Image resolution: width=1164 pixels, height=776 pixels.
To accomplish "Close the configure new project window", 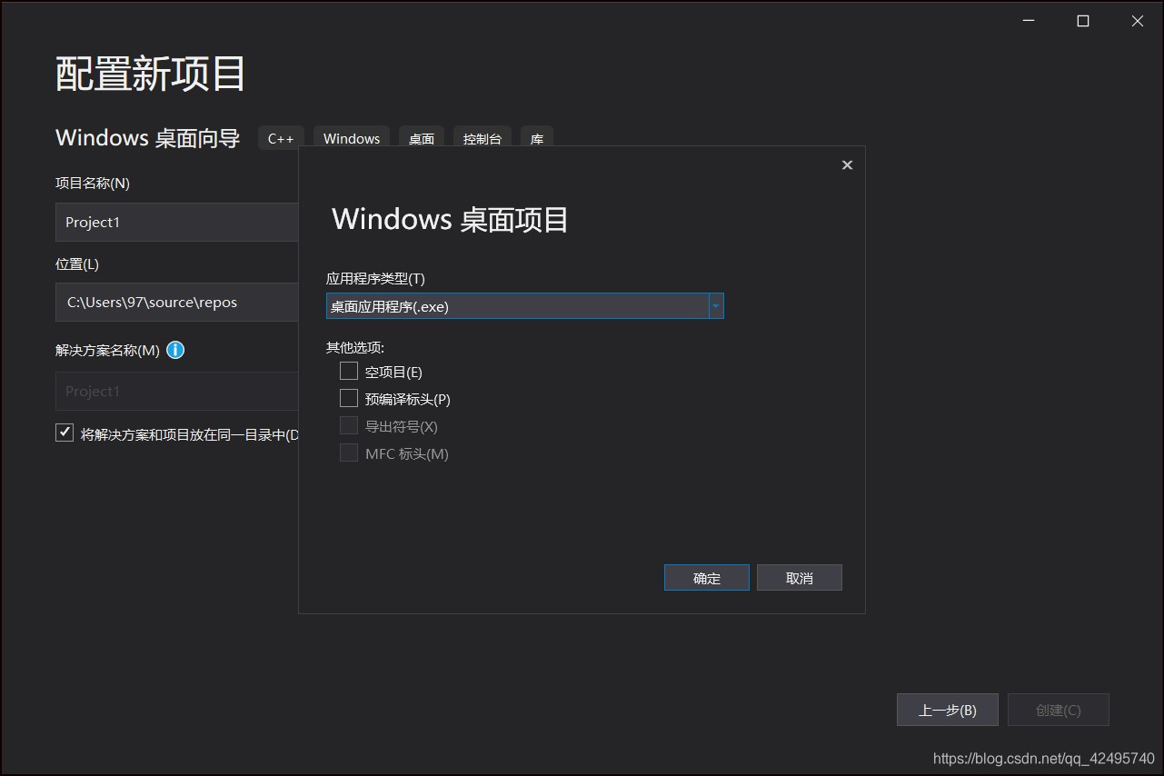I will click(1138, 21).
